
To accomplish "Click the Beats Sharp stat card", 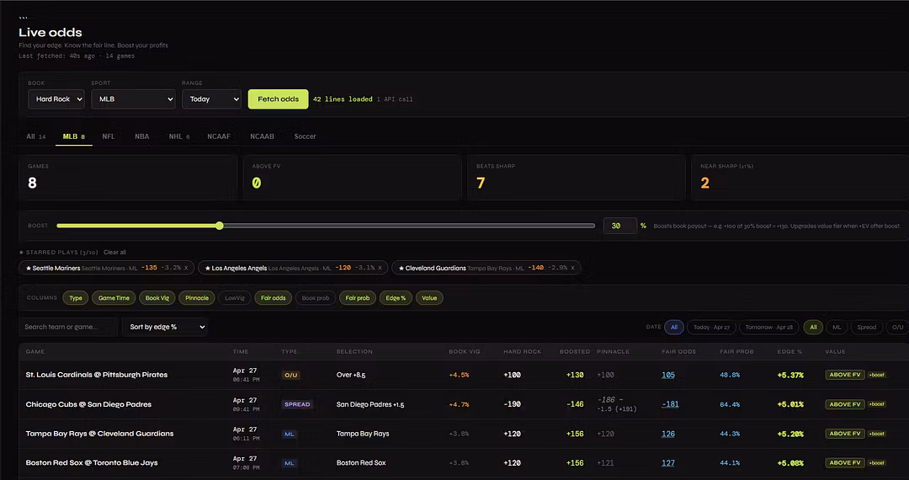I will (577, 178).
